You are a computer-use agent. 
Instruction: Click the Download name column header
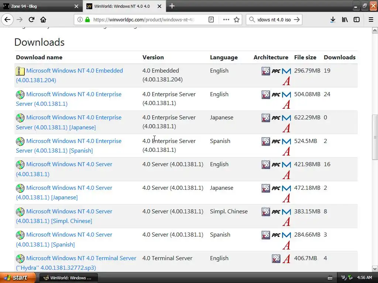pyautogui.click(x=39, y=57)
